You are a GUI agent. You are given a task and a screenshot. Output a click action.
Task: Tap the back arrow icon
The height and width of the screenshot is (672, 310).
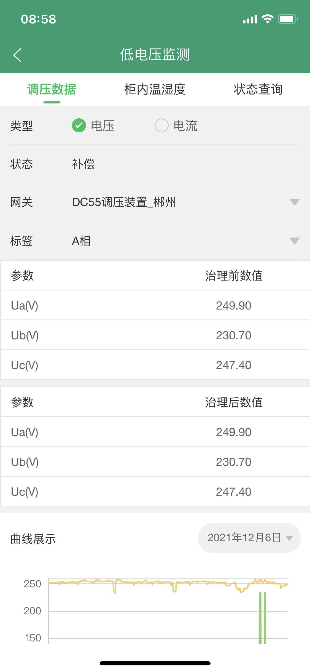[17, 55]
